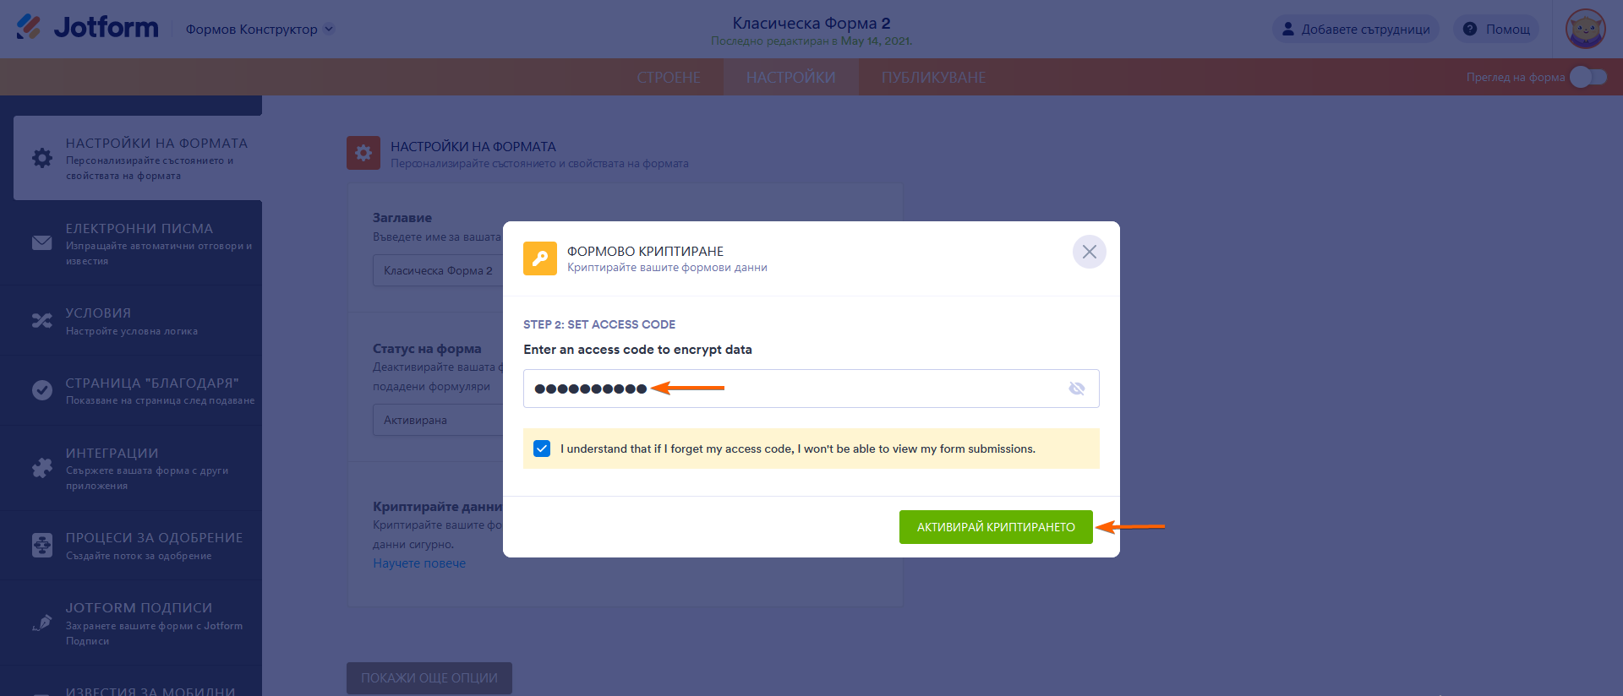Click the Jotform Подписи pen icon
The width and height of the screenshot is (1623, 696).
click(x=41, y=623)
